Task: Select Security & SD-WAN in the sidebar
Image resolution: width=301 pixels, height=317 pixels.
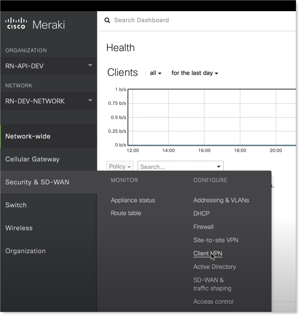Action: pyautogui.click(x=48, y=182)
